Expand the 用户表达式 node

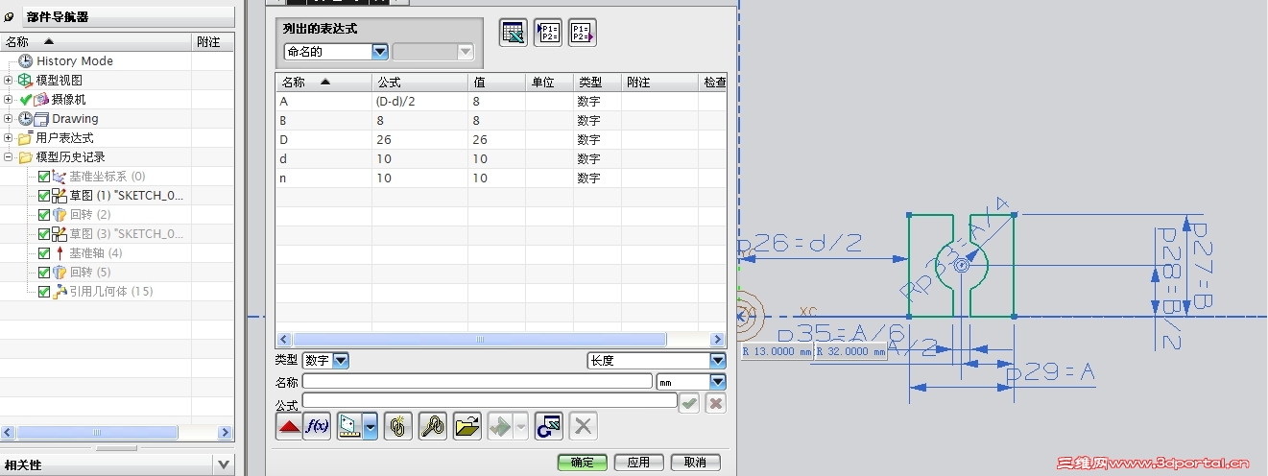9,137
